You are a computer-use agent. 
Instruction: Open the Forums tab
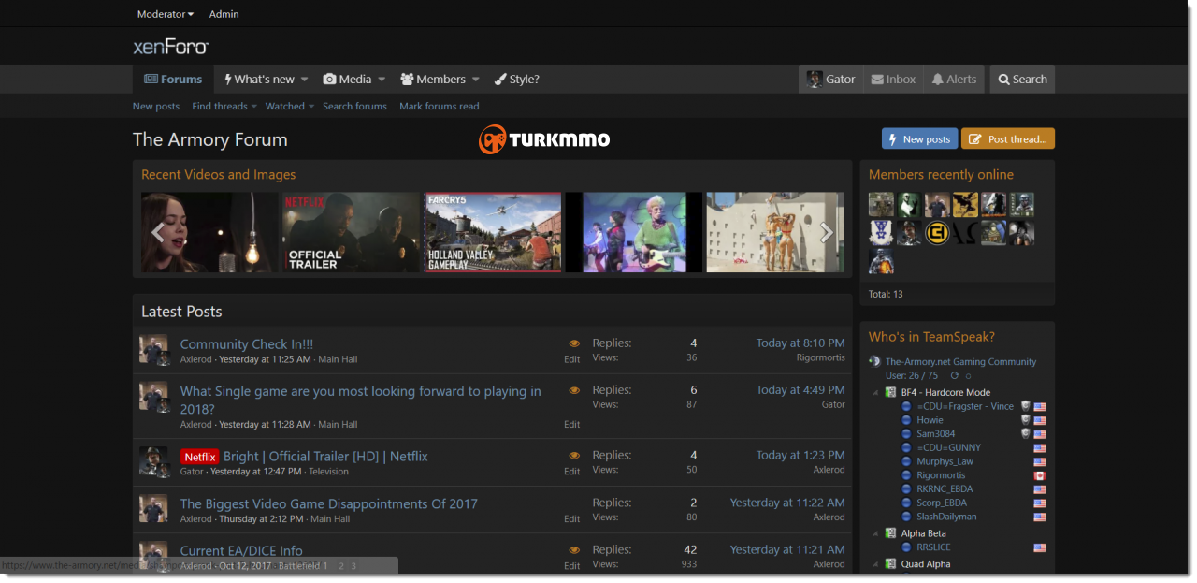173,80
